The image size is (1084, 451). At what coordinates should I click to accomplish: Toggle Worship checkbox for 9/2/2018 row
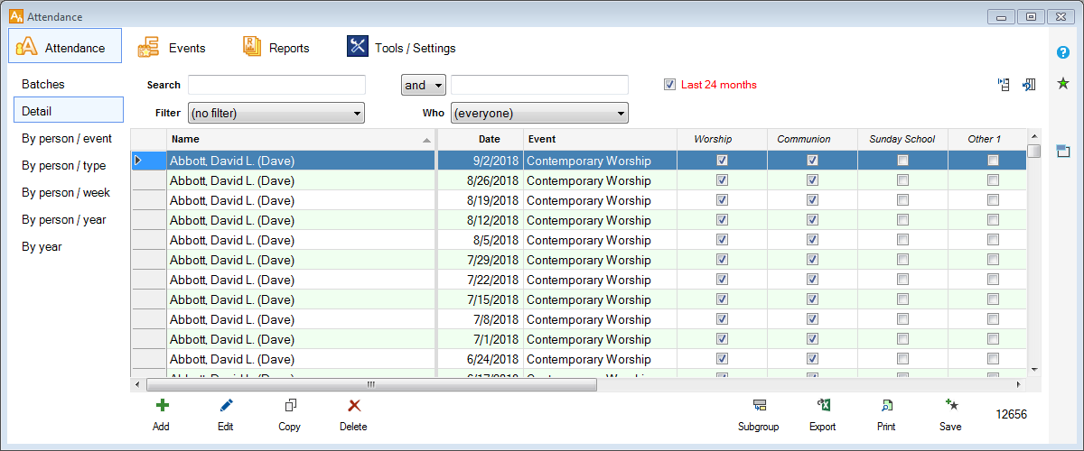coord(722,161)
